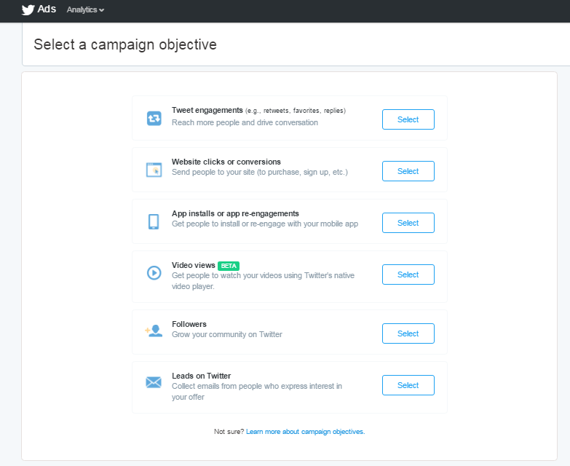
Task: Select the Video views objective
Action: (x=408, y=275)
